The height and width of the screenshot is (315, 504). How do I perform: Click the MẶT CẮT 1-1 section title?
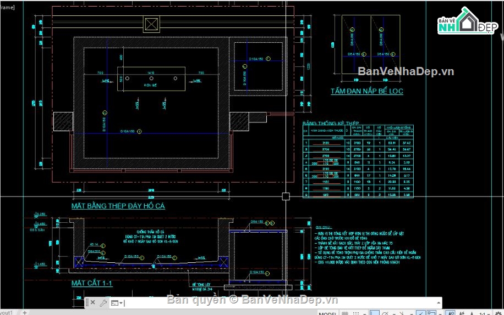(x=92, y=283)
